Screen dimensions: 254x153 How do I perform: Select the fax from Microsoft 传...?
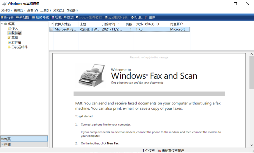[65, 29]
